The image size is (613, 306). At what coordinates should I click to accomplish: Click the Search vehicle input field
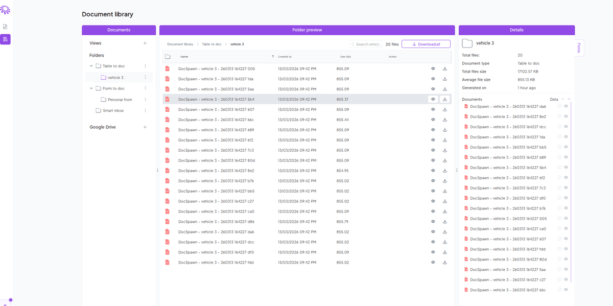[x=366, y=44]
